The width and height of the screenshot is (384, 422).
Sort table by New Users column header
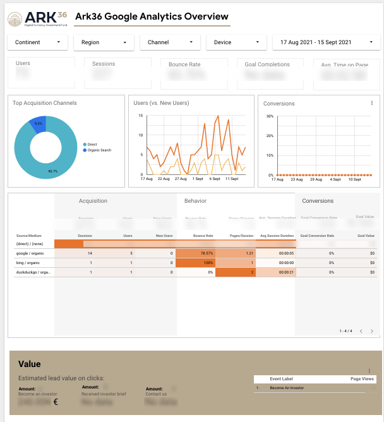point(164,236)
